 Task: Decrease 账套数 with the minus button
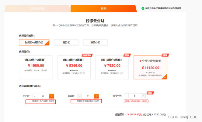[x=79, y=96]
